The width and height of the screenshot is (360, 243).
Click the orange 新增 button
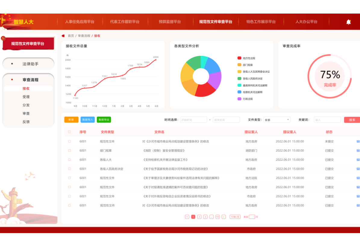(71, 120)
